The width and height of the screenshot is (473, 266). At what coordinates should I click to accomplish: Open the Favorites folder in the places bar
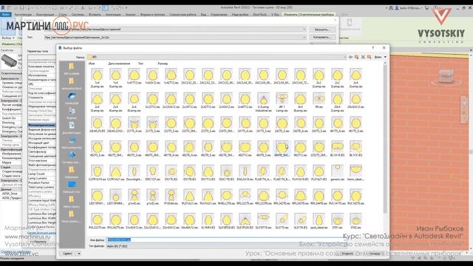pyautogui.click(x=72, y=172)
